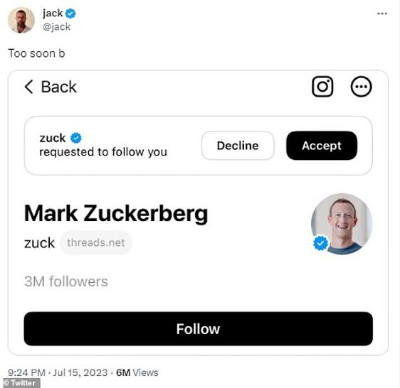
Task: Click the jack display name
Action: (53, 14)
